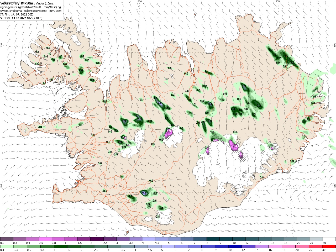Screen dimensions: 336x252
Task: Select the initial time line 'IT: Fim. 14. 07. 2022 00Z'
Action: pos(17,14)
